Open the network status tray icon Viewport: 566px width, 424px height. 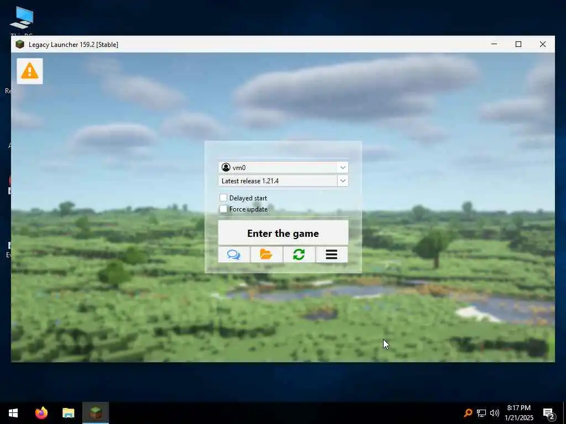[x=481, y=413]
